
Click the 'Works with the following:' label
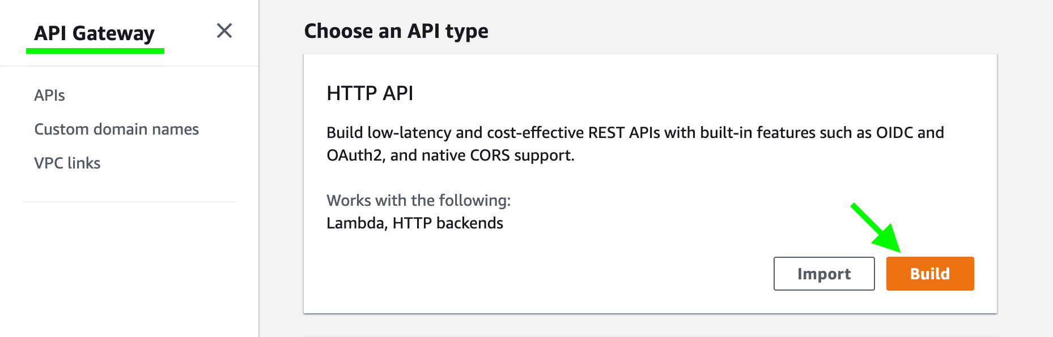[418, 201]
